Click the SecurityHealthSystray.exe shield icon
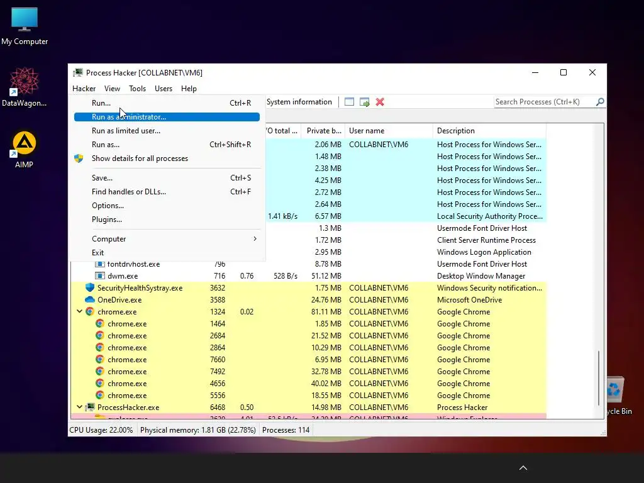Image resolution: width=644 pixels, height=483 pixels. (x=89, y=287)
